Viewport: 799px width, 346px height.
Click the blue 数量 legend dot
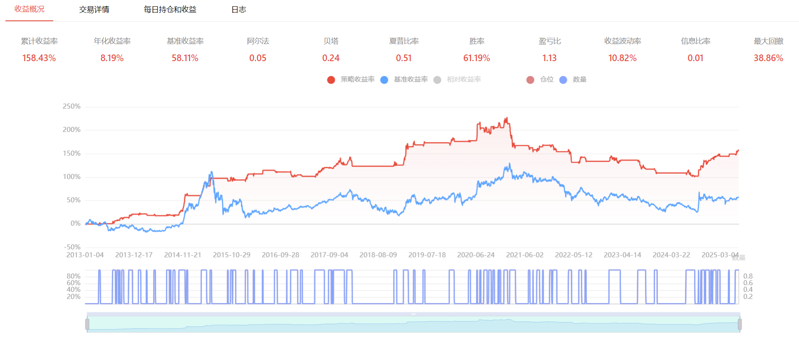[x=563, y=80]
